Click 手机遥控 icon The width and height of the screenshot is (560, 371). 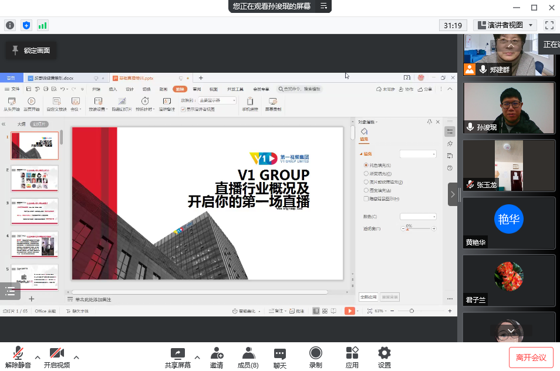[x=250, y=104]
